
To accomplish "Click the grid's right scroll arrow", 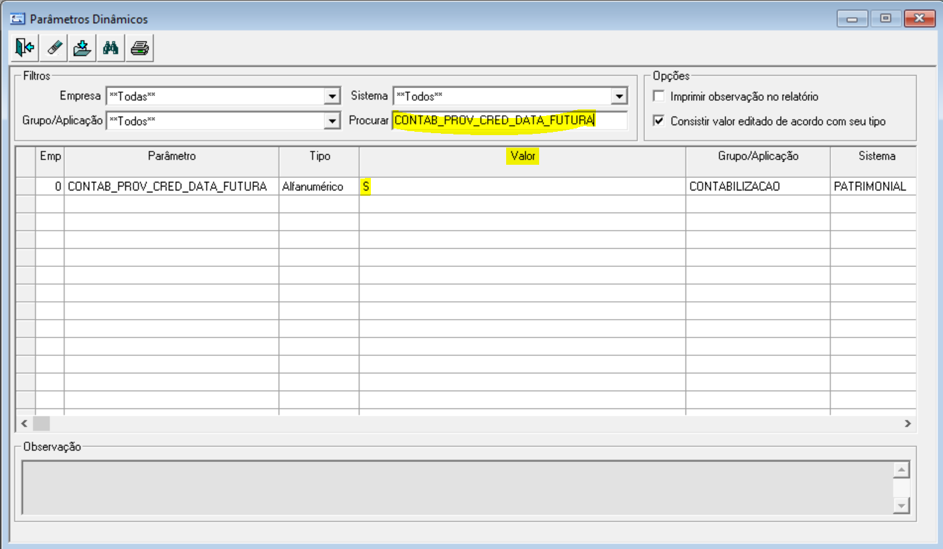I will 907,423.
